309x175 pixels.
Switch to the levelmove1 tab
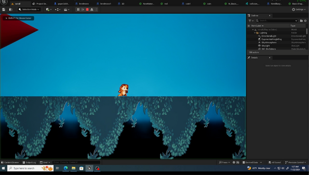coord(104,4)
